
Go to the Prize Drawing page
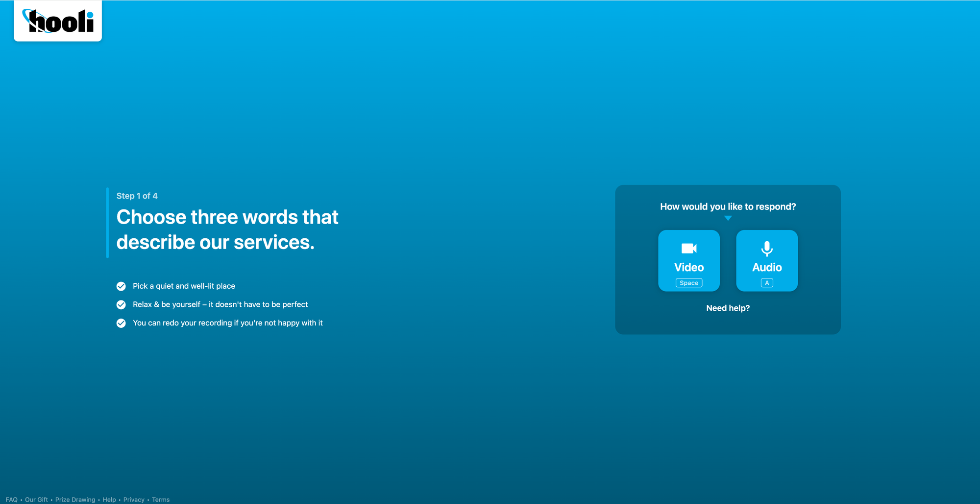75,500
